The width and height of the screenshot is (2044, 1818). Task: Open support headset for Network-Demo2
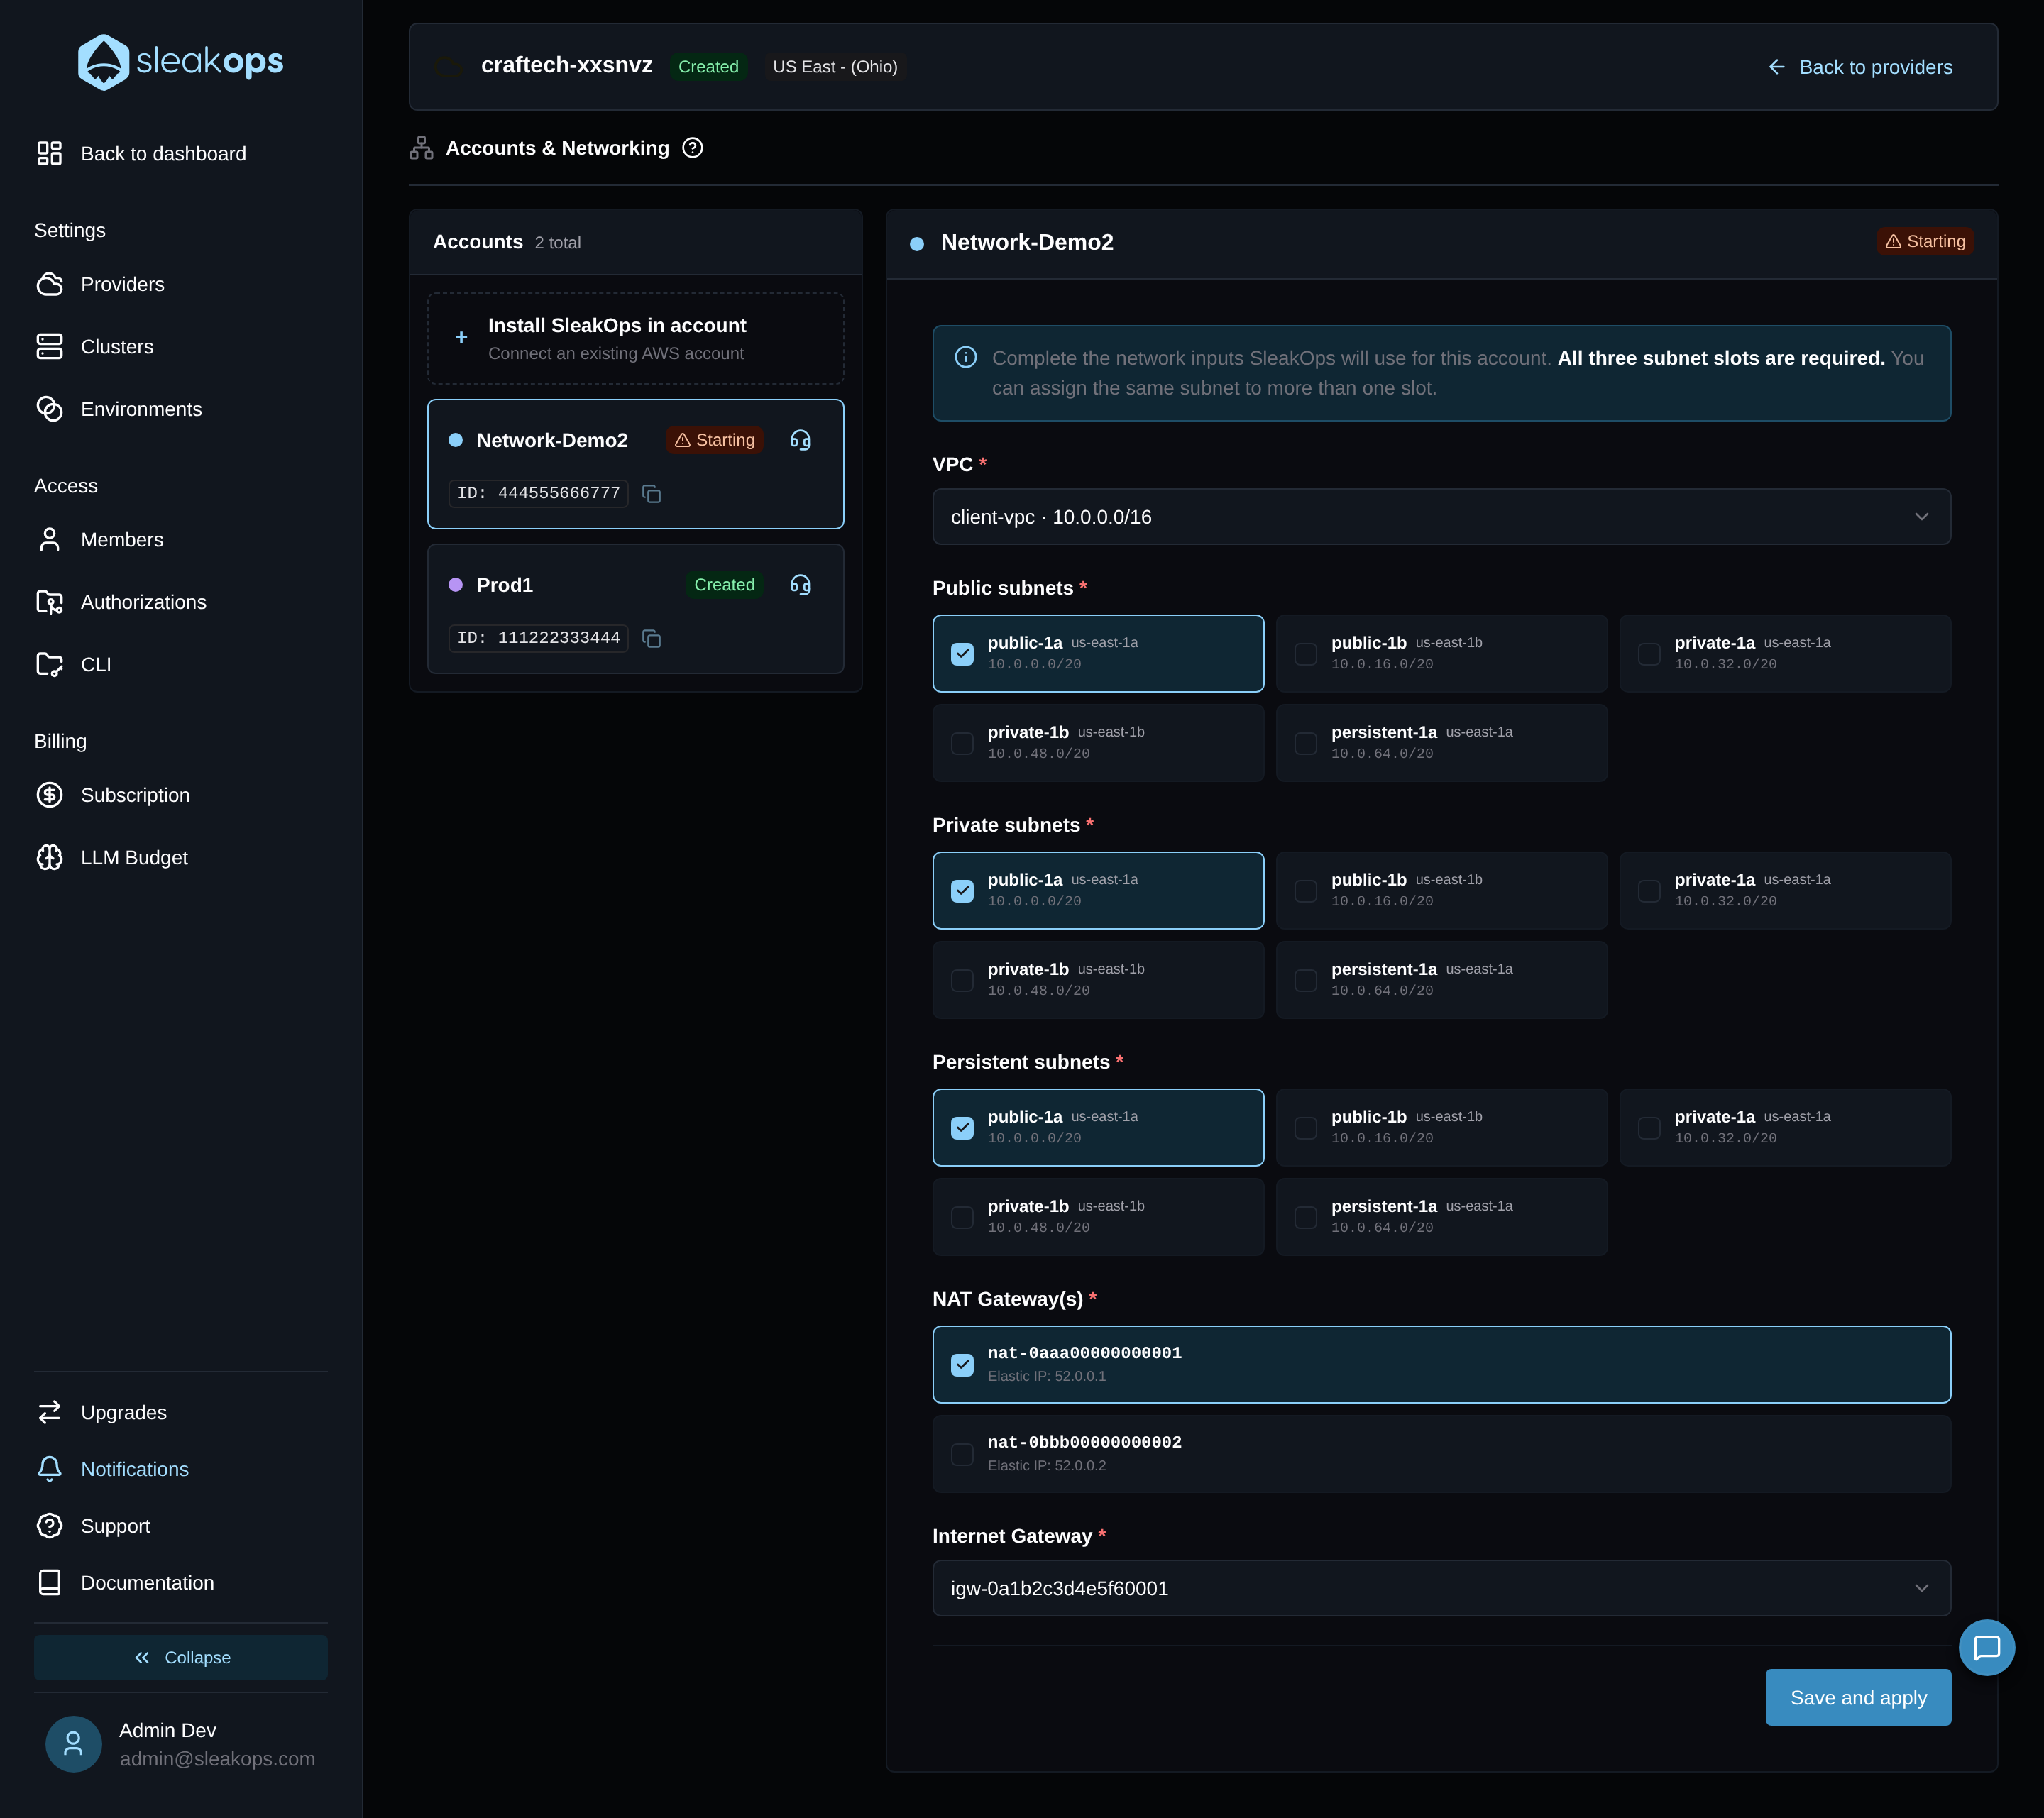click(800, 440)
